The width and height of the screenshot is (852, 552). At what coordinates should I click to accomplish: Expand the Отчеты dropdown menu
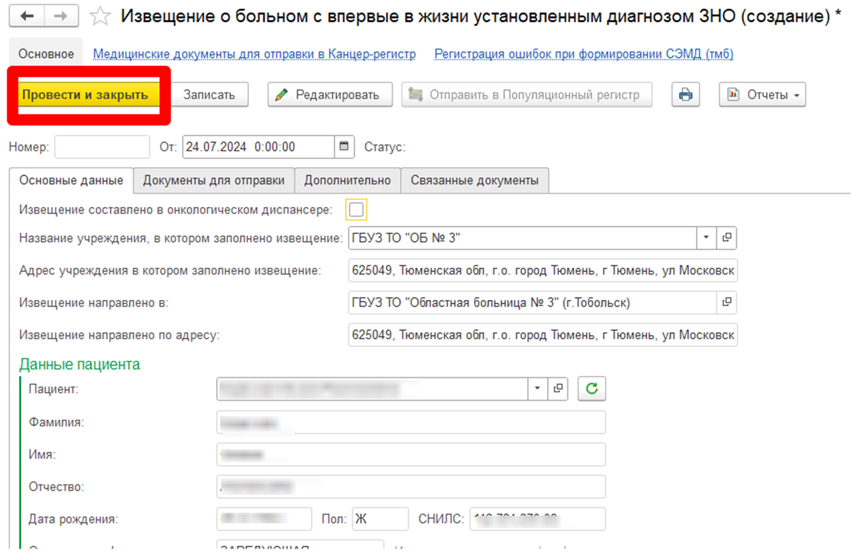coord(762,95)
